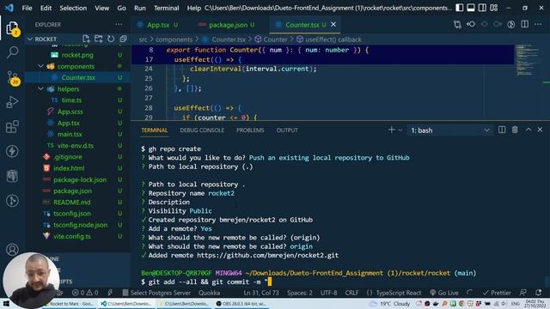Split the editor right
The image size is (550, 309).
tap(525, 24)
